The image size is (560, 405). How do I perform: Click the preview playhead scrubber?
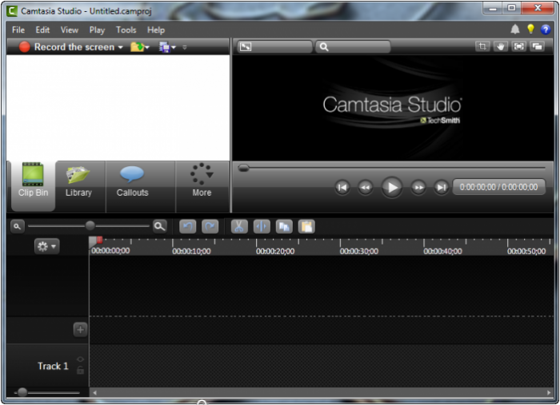(x=243, y=168)
